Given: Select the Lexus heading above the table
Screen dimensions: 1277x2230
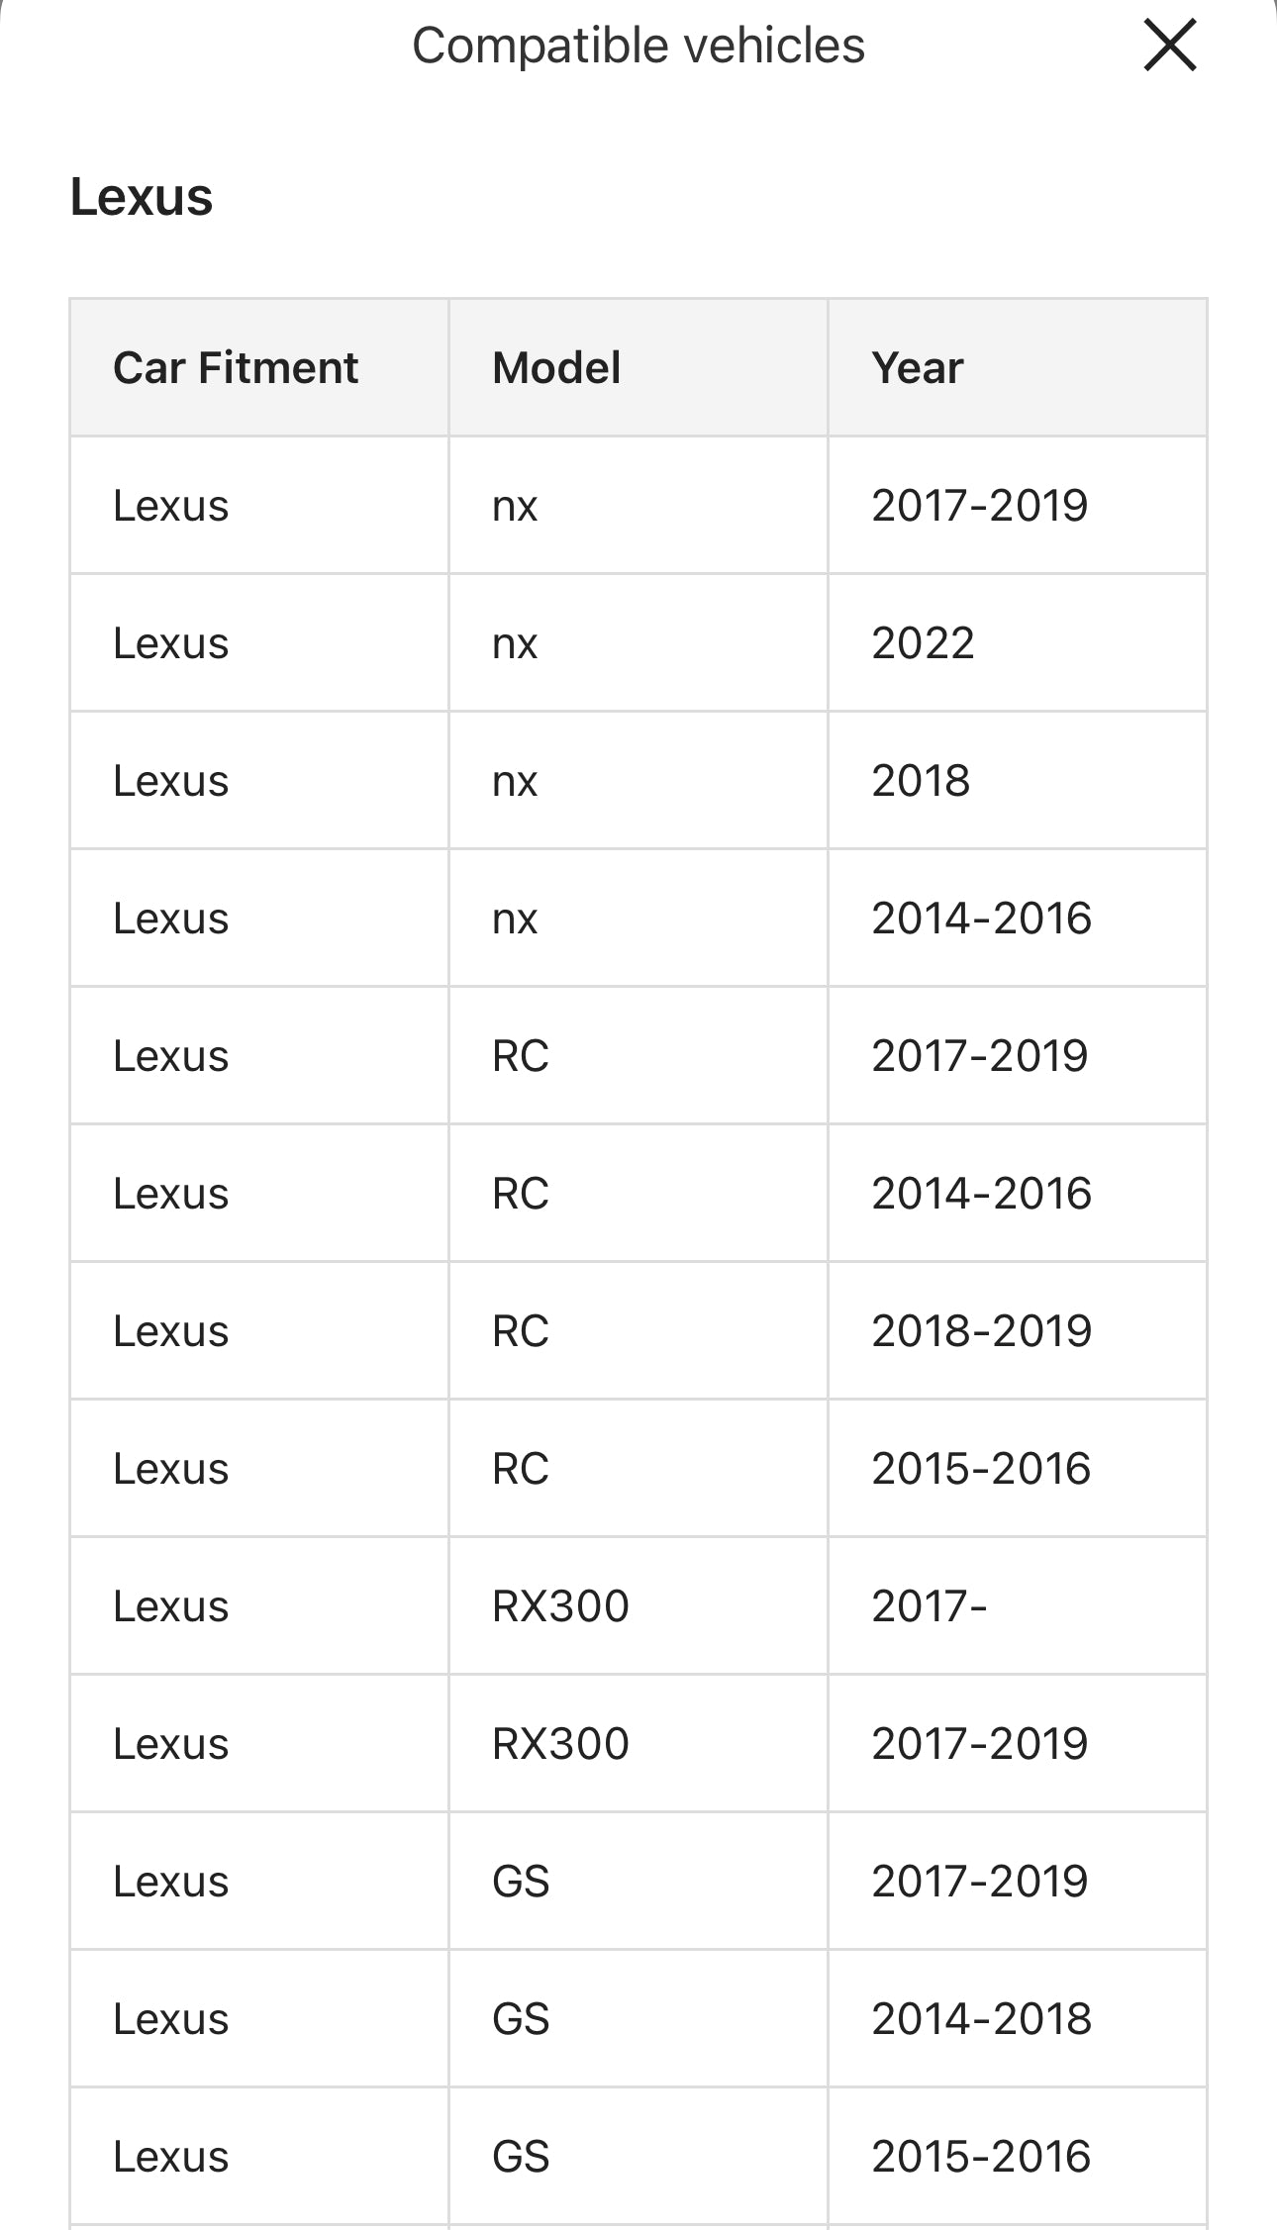Looking at the screenshot, I should pyautogui.click(x=142, y=197).
